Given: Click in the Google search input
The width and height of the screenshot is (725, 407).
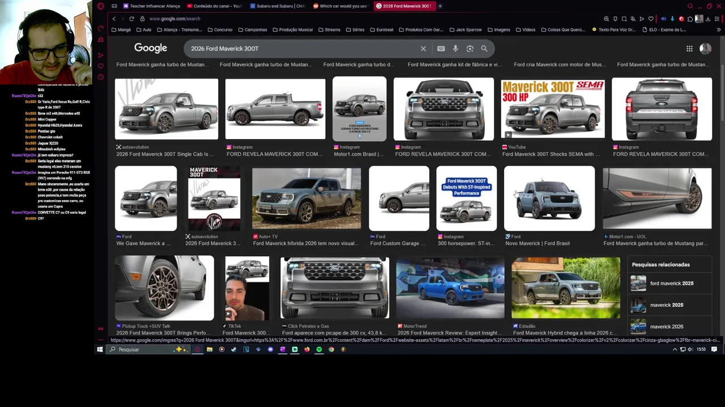Looking at the screenshot, I should pos(303,49).
